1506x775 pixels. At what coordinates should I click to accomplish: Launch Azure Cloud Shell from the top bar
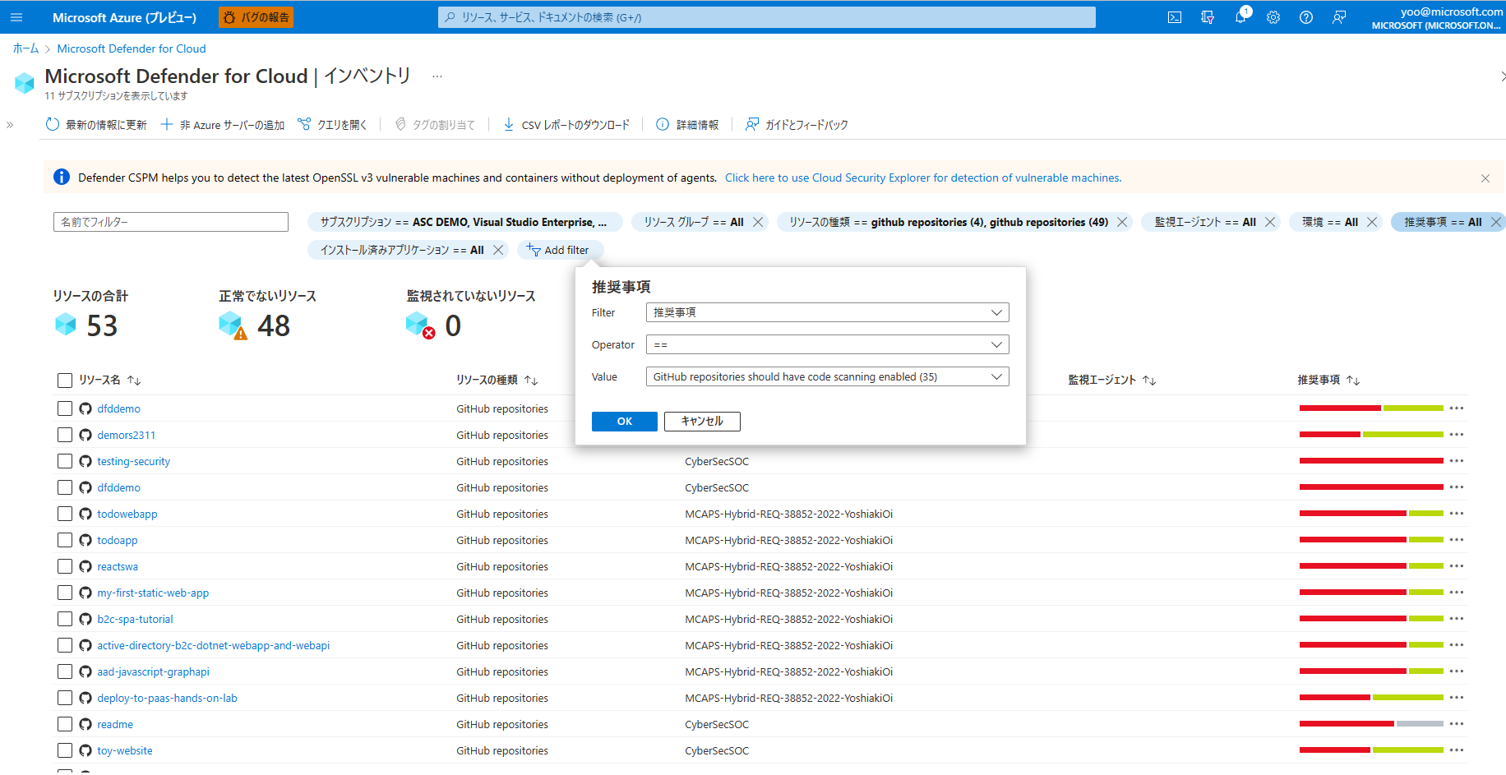(1175, 16)
